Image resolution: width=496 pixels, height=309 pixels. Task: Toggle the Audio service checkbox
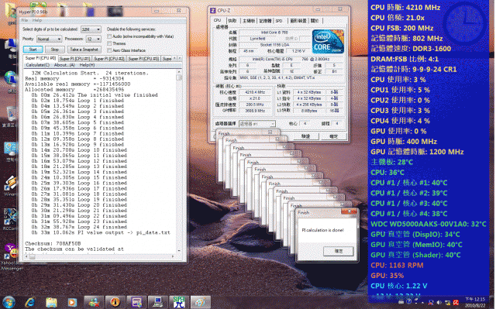109,36
